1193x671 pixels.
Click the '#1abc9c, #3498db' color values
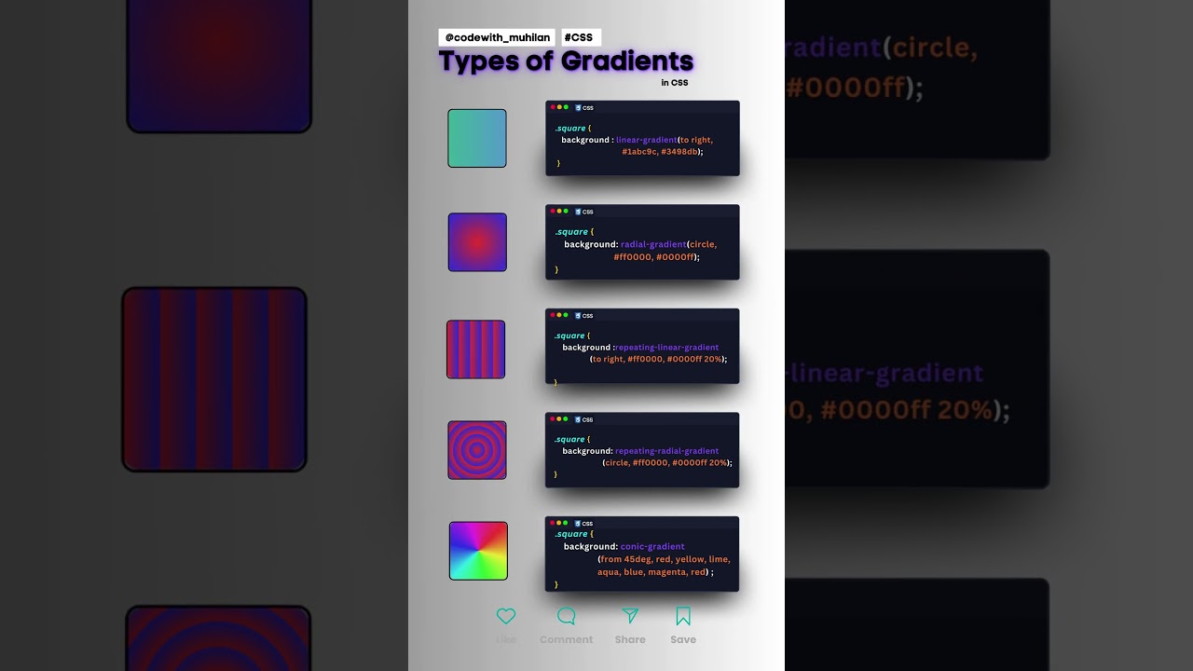660,151
